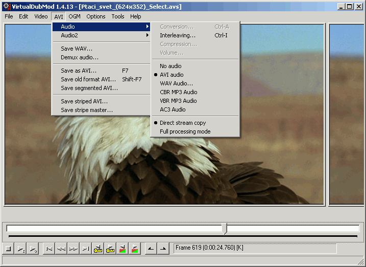
Task: Choose Save stripe master...
Action: pyautogui.click(x=101, y=110)
